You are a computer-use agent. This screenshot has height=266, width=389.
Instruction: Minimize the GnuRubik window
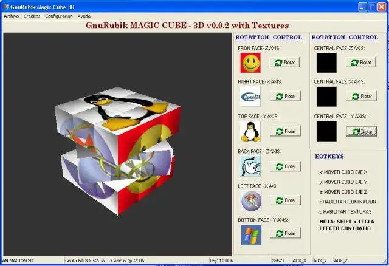coord(362,7)
